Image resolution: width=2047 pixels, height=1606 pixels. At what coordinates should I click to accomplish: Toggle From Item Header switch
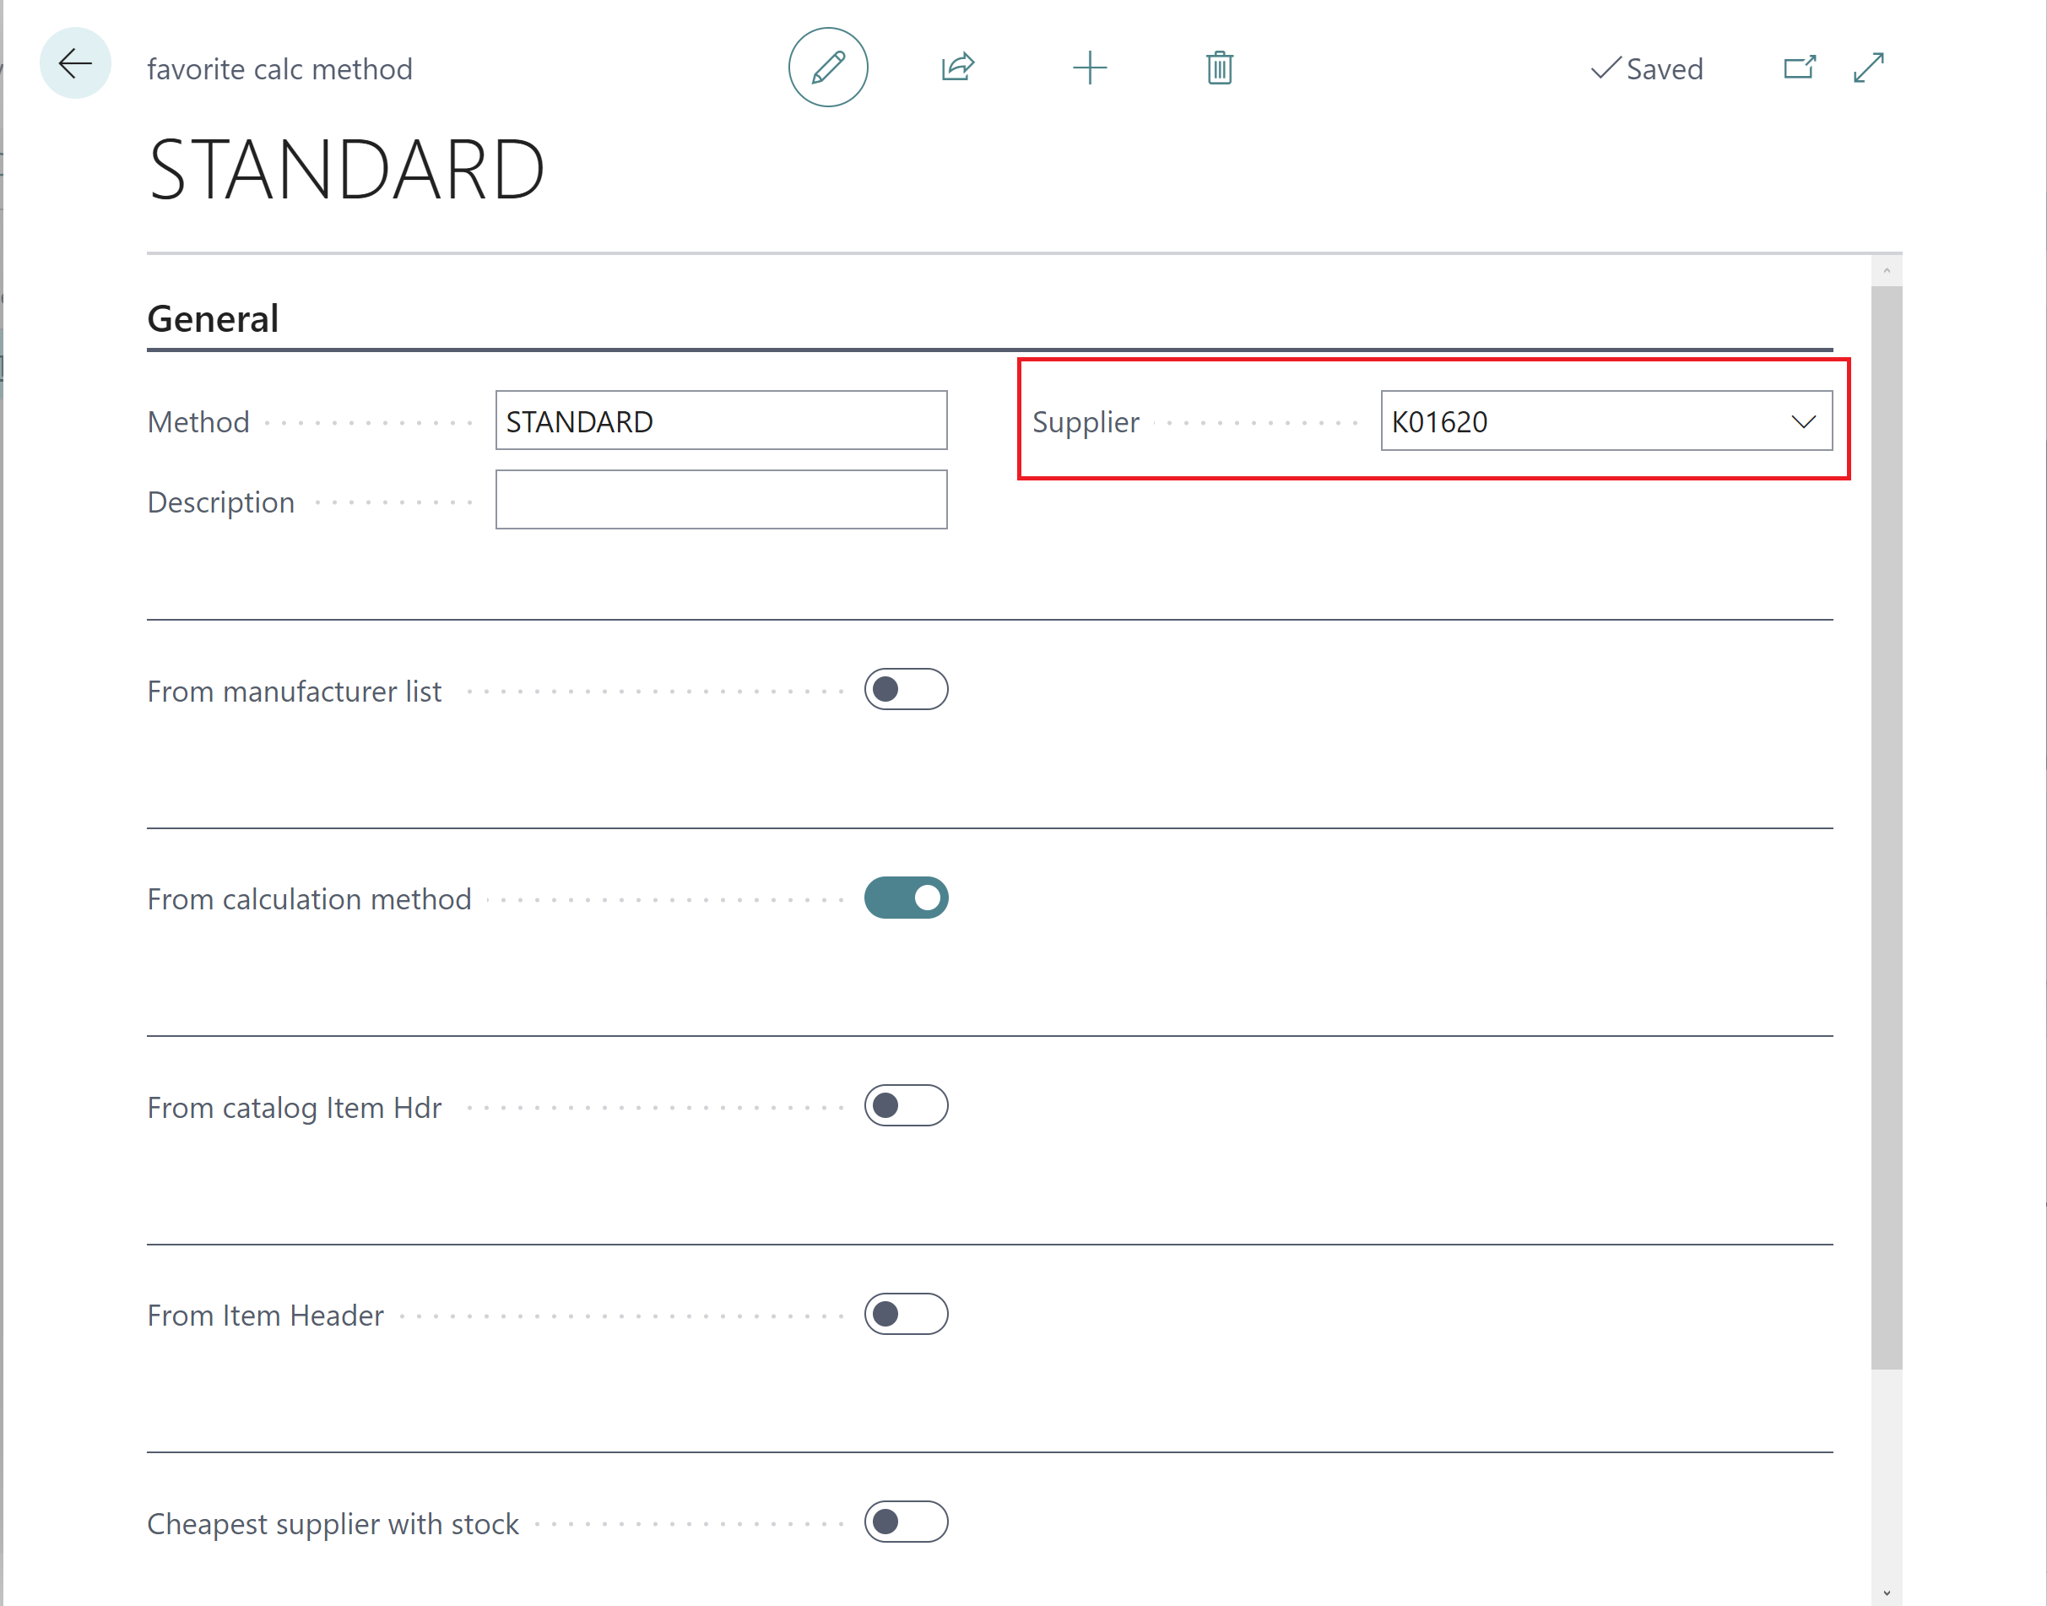tap(906, 1314)
